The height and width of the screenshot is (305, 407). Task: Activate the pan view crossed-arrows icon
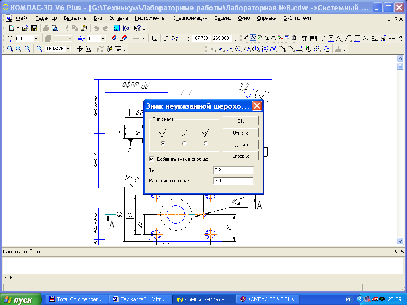coord(79,49)
